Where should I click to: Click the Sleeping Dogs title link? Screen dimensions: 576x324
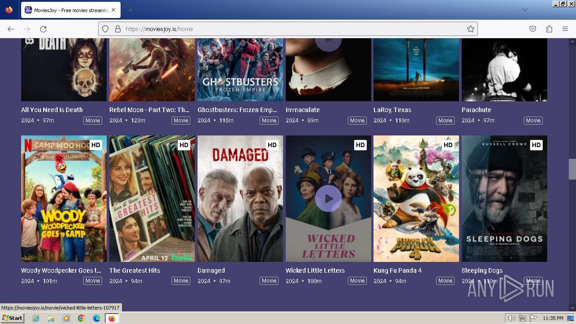pos(482,270)
